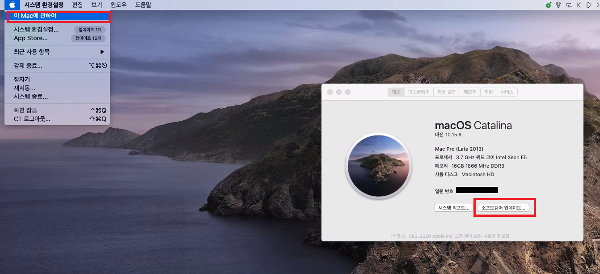Viewport: 600px width, 274px height.
Task: Click the green circle menu bar icon
Action: coord(549,5)
